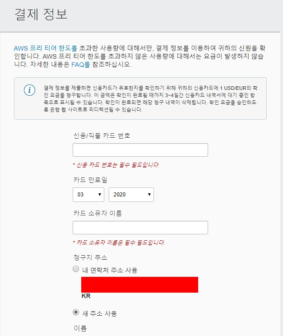Select the 새 주소 사용 radio button
Screen dimensions: 283x336
click(76, 312)
